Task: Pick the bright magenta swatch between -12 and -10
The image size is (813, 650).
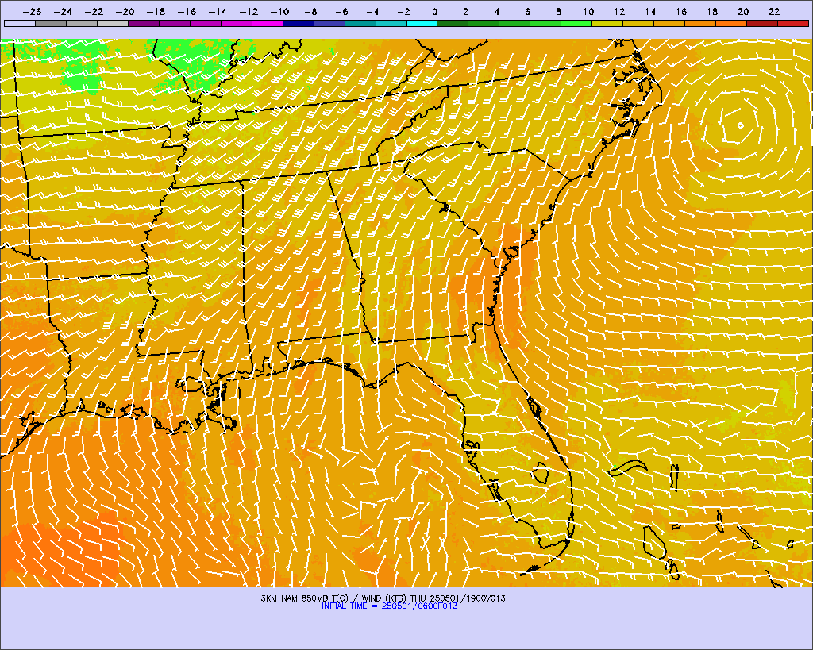Action: pyautogui.click(x=268, y=23)
